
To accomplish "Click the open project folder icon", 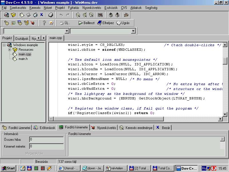I will pos(13,15).
